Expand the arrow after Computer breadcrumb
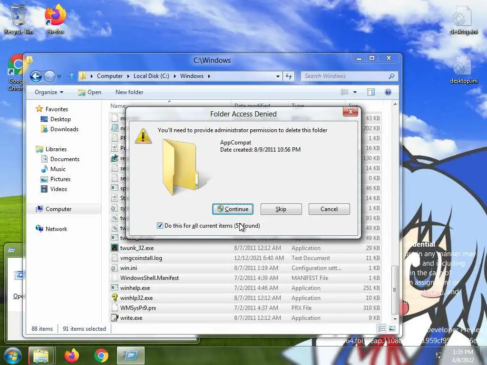The width and height of the screenshot is (487, 365). click(x=128, y=76)
